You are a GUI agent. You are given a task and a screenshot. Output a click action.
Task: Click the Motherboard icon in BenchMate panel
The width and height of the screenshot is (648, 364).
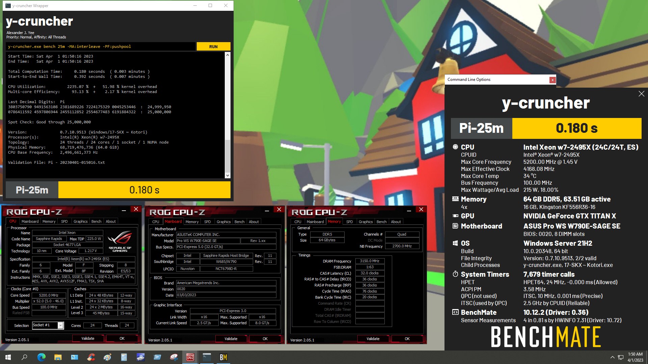455,226
